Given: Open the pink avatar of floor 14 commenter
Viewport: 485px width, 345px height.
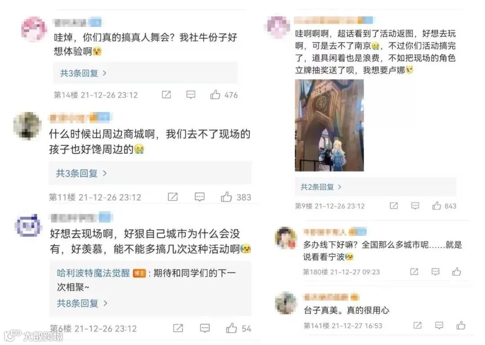Looking at the screenshot, I should [34, 29].
